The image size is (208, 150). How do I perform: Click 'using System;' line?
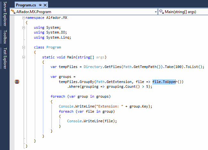[x=47, y=27]
